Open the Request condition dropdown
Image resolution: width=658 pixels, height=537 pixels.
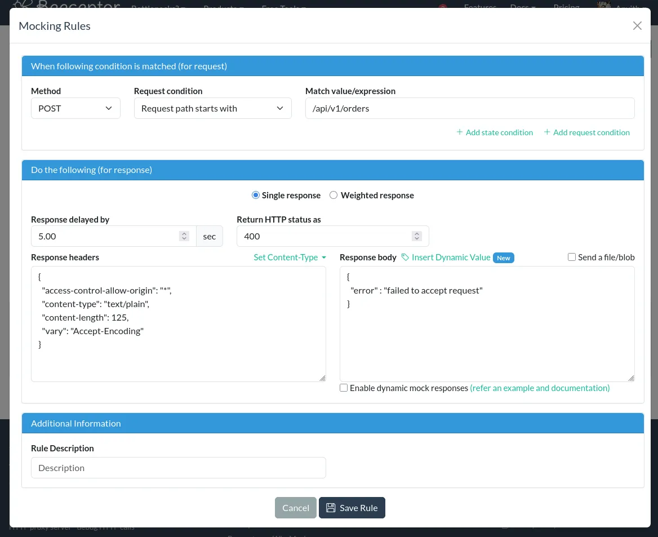click(x=213, y=108)
